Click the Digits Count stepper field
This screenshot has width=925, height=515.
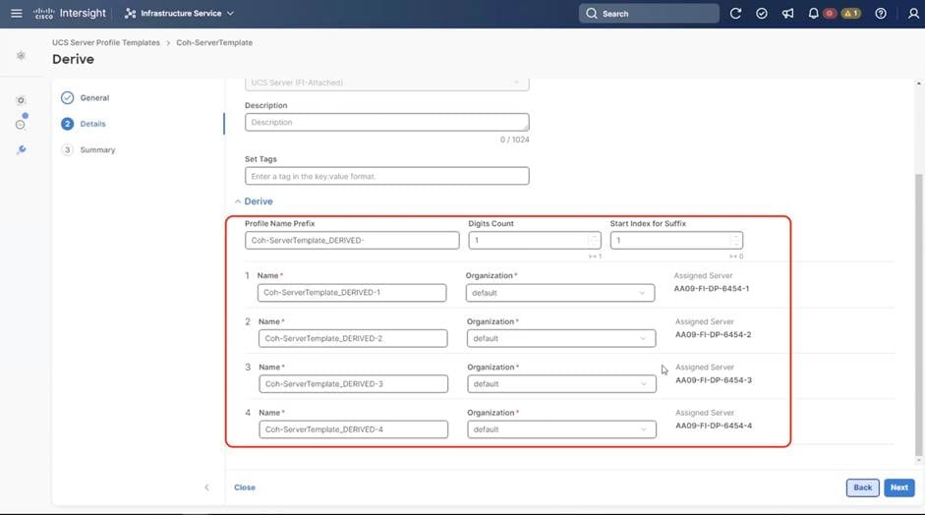pyautogui.click(x=535, y=240)
